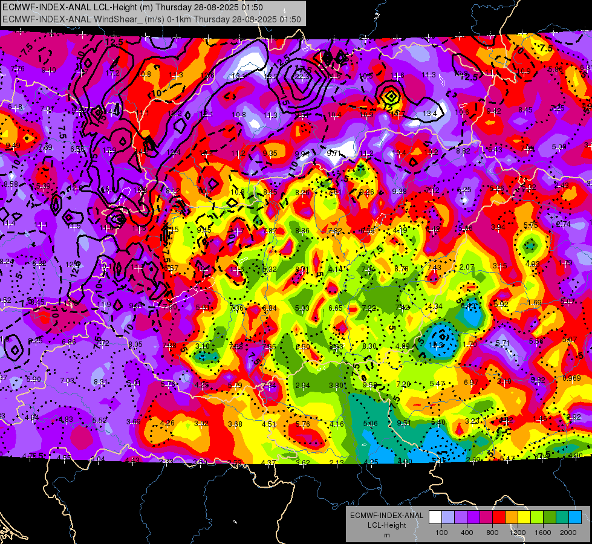Click the LCL-Height (m) title line at the top
The width and height of the screenshot is (592, 544).
click(132, 7)
